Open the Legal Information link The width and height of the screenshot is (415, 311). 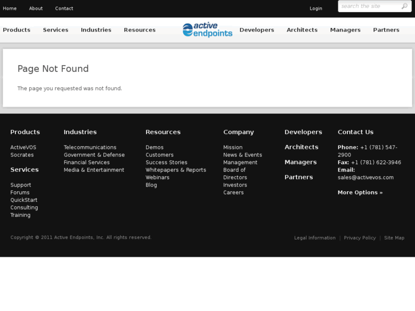(315, 238)
